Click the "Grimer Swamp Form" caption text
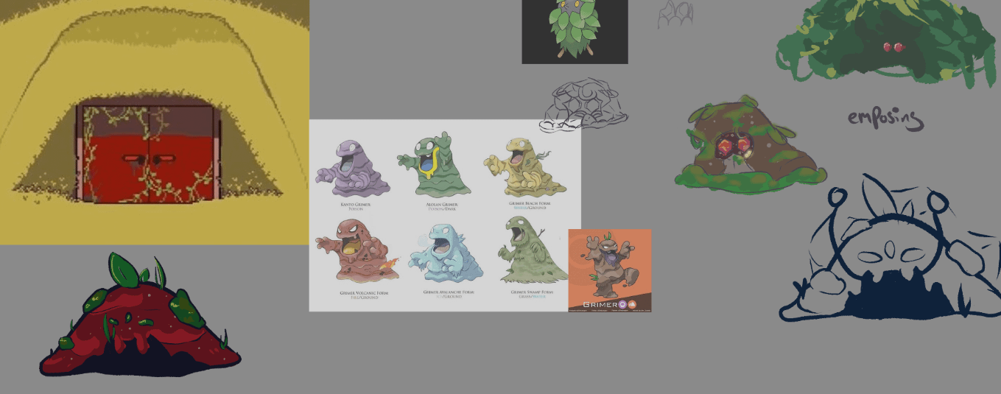The width and height of the screenshot is (1001, 394). [531, 292]
